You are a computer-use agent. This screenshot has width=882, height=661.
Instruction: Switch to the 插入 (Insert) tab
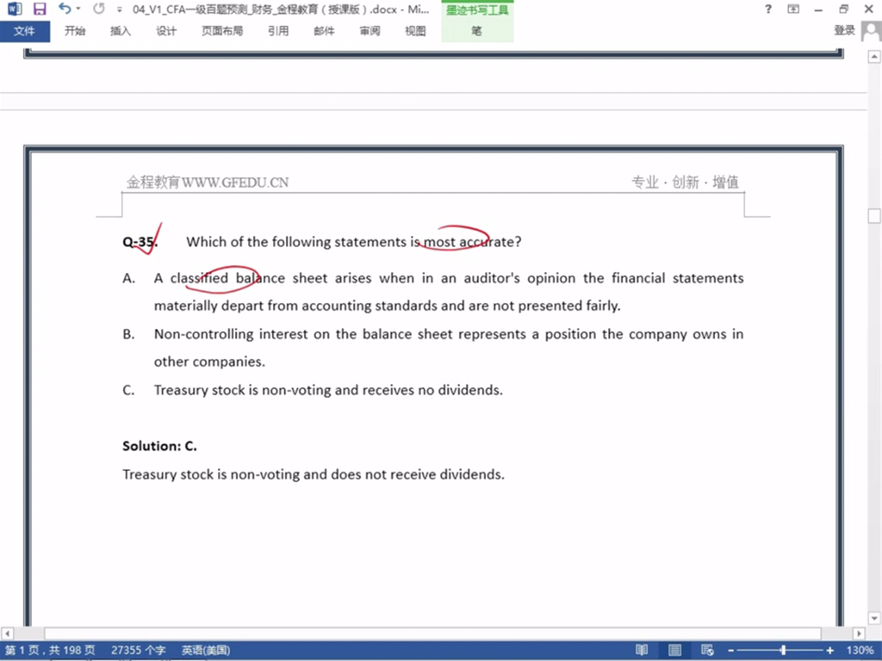121,31
